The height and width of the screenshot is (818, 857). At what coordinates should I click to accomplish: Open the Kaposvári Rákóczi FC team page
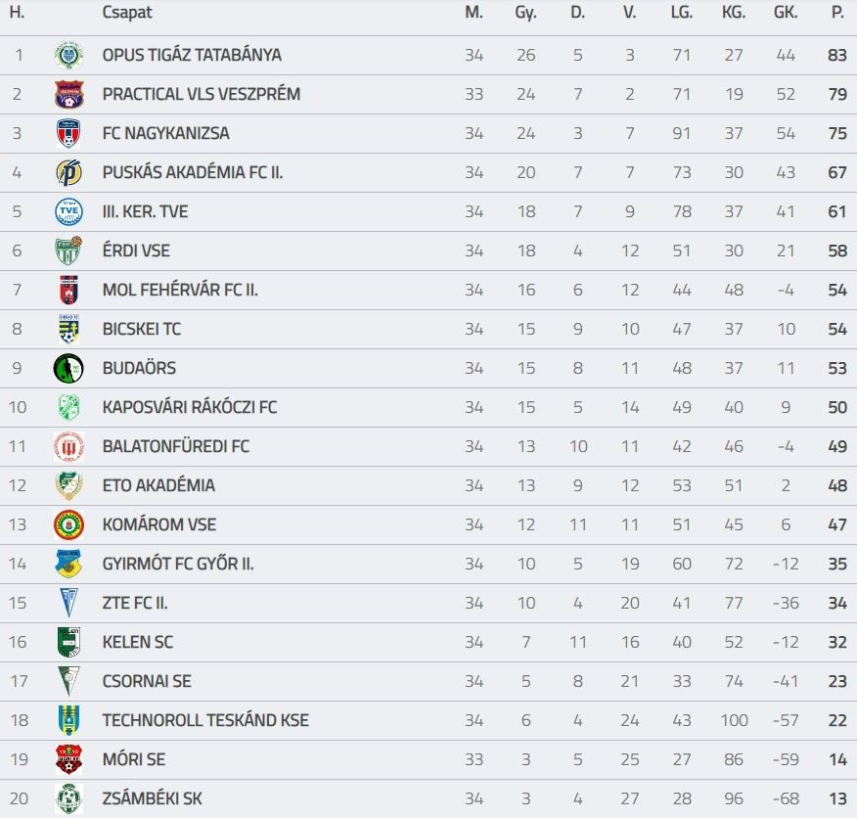pyautogui.click(x=190, y=407)
